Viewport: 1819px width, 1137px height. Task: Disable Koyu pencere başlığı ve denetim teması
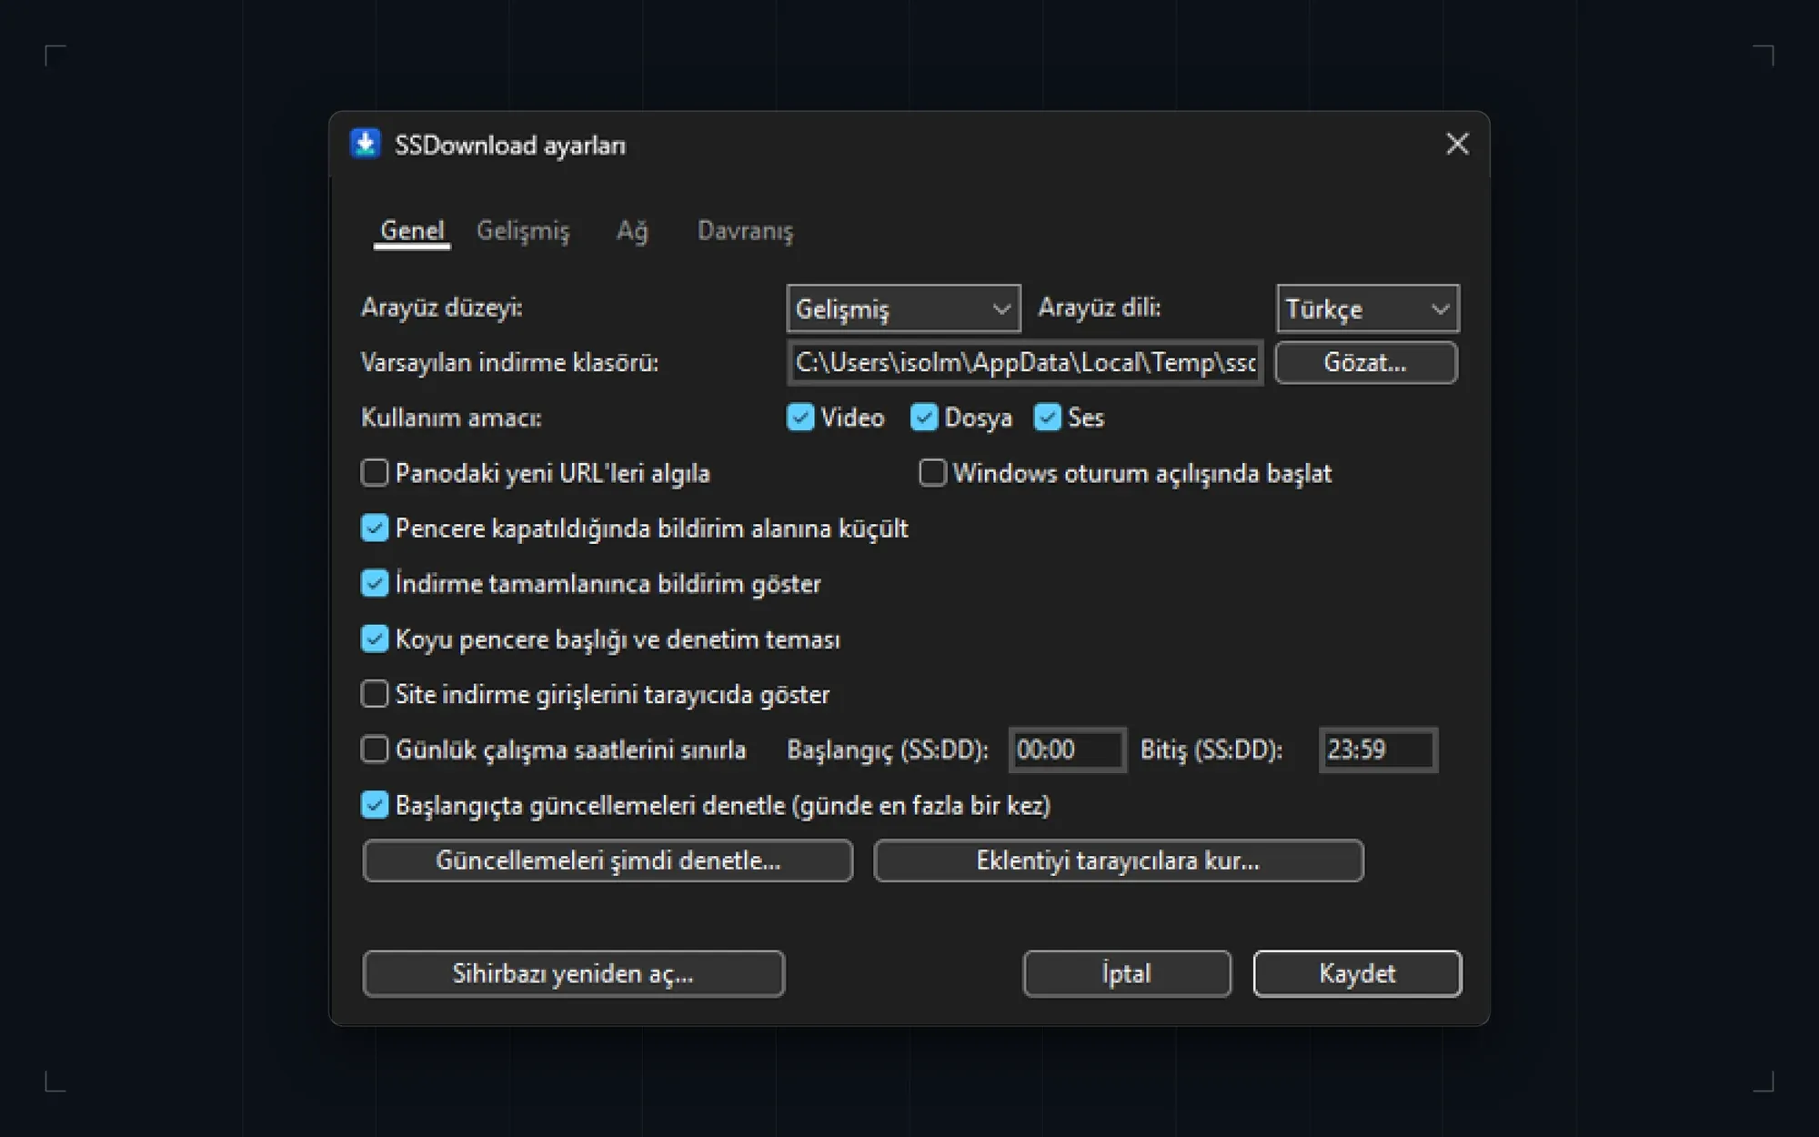point(375,639)
